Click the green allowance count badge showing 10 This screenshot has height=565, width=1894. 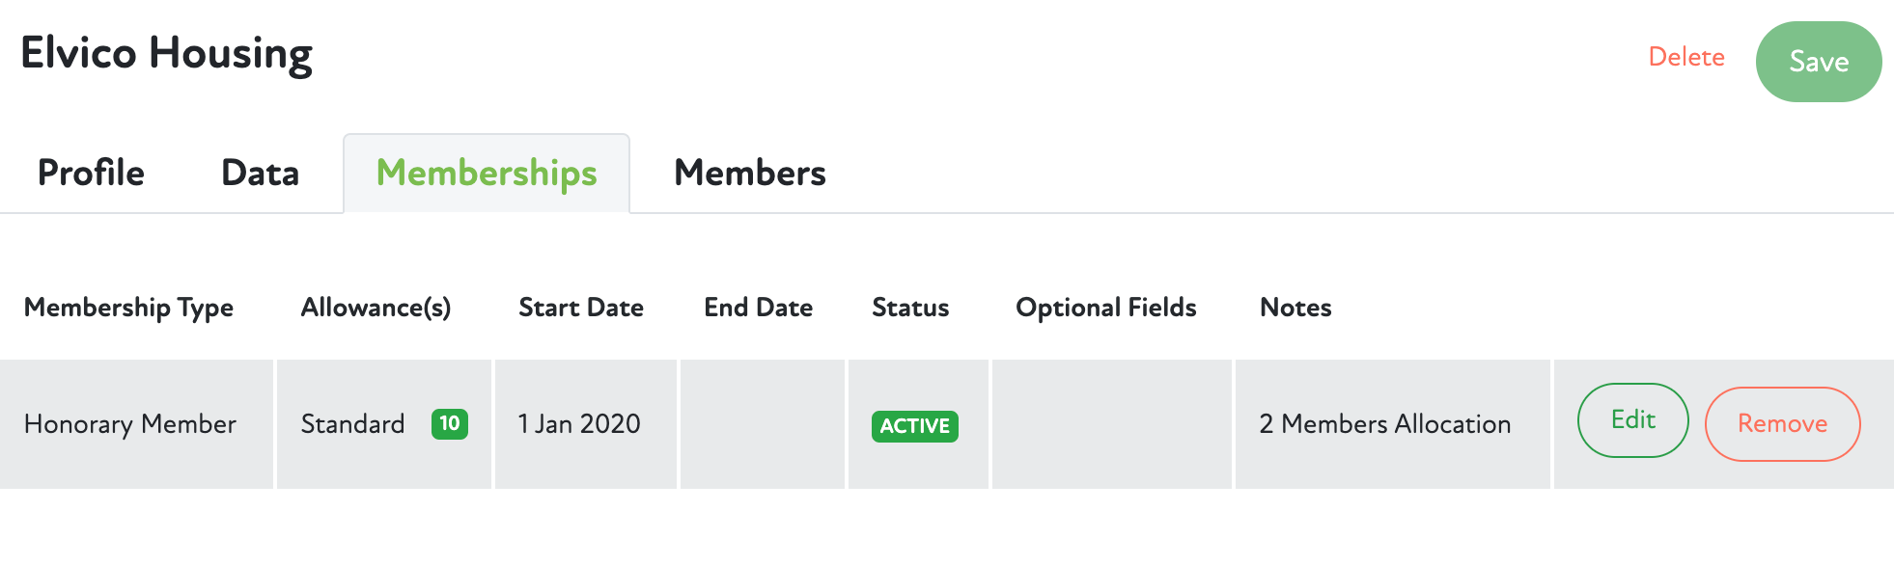(448, 423)
